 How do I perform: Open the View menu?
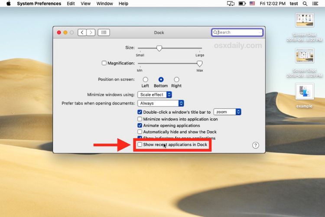click(x=86, y=3)
